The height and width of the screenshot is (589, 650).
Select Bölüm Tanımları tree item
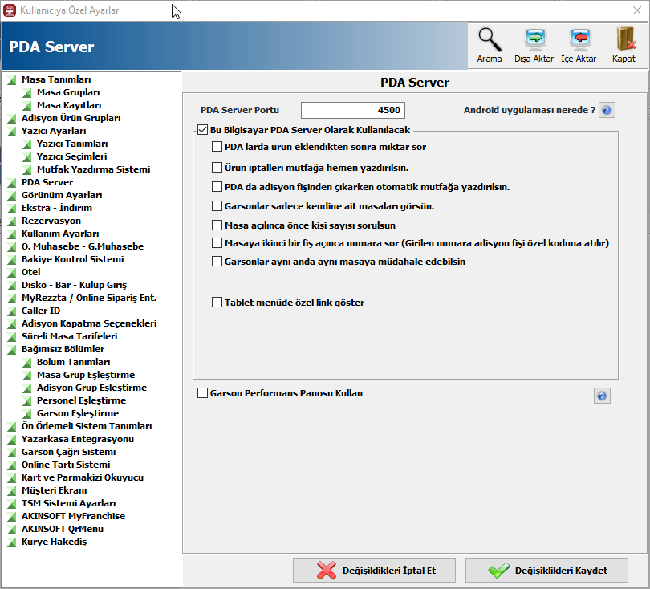coord(73,362)
